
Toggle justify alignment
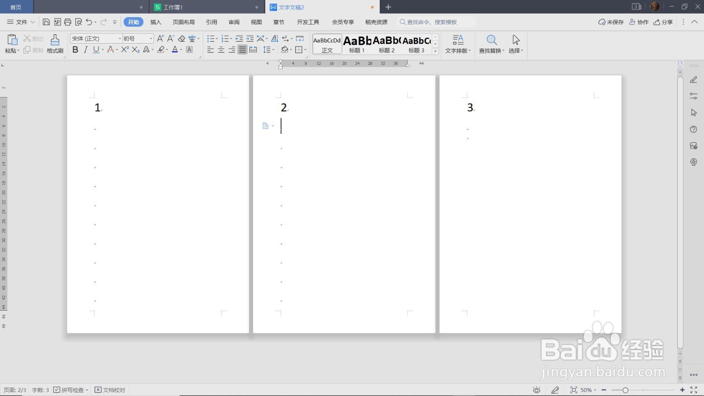242,50
